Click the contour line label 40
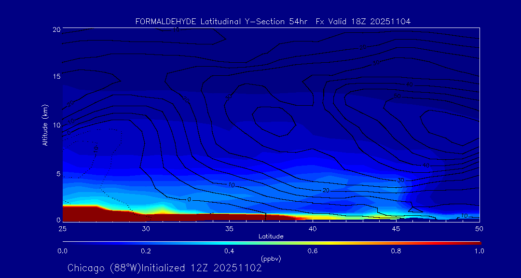This screenshot has width=521, height=278. click(425, 166)
